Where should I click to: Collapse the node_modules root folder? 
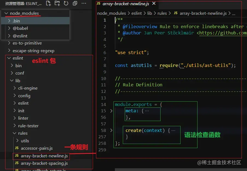point(6,13)
